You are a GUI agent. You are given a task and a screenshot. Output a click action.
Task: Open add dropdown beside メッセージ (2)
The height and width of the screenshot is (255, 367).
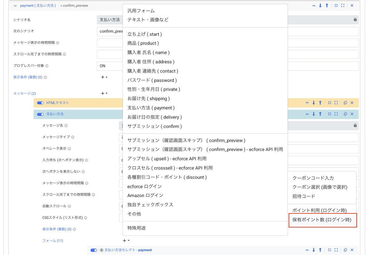pyautogui.click(x=104, y=93)
